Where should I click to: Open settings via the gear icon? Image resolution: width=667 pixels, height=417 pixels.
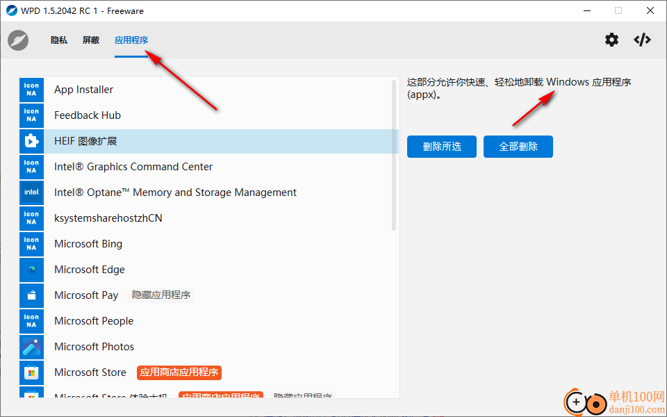[611, 40]
